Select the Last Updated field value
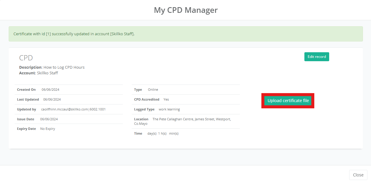Image resolution: width=371 pixels, height=183 pixels. coord(50,99)
